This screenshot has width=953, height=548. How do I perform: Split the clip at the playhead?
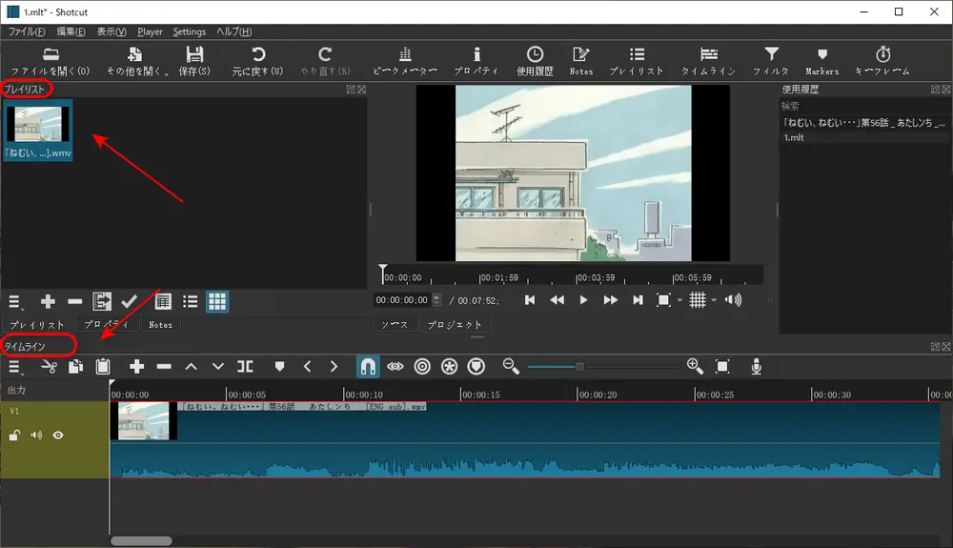pos(245,367)
